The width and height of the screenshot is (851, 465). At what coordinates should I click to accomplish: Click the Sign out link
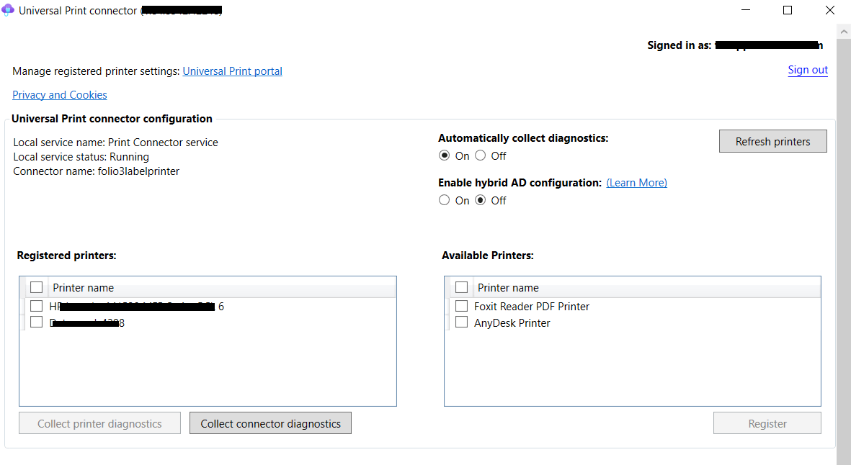(x=808, y=70)
